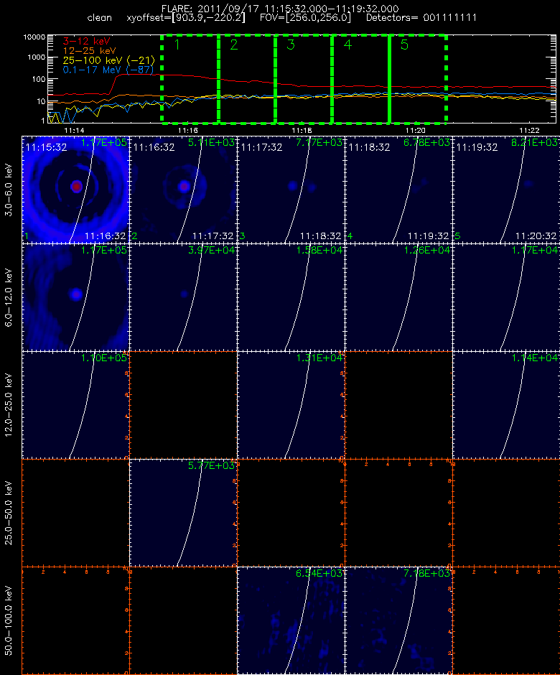The width and height of the screenshot is (560, 675).
Task: View the 50.0-100.0 keV image with peak 6.54E+03
Action: point(291,620)
